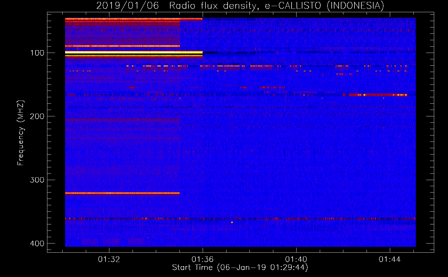448x277 pixels.
Task: Click the 01:40 time tick label
Action: (x=296, y=259)
